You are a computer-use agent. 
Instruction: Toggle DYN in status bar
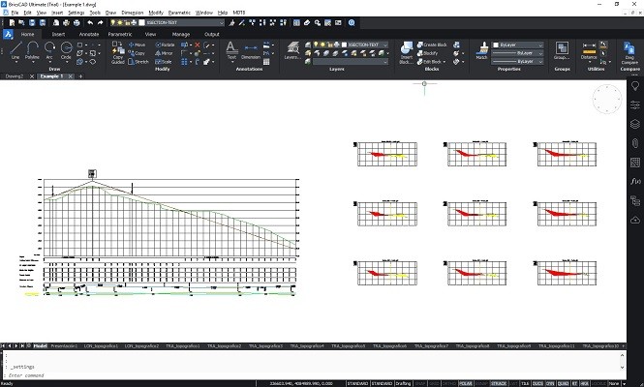click(550, 384)
